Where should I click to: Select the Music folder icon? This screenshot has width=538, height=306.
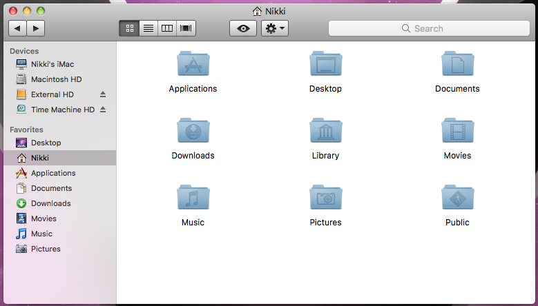(193, 197)
